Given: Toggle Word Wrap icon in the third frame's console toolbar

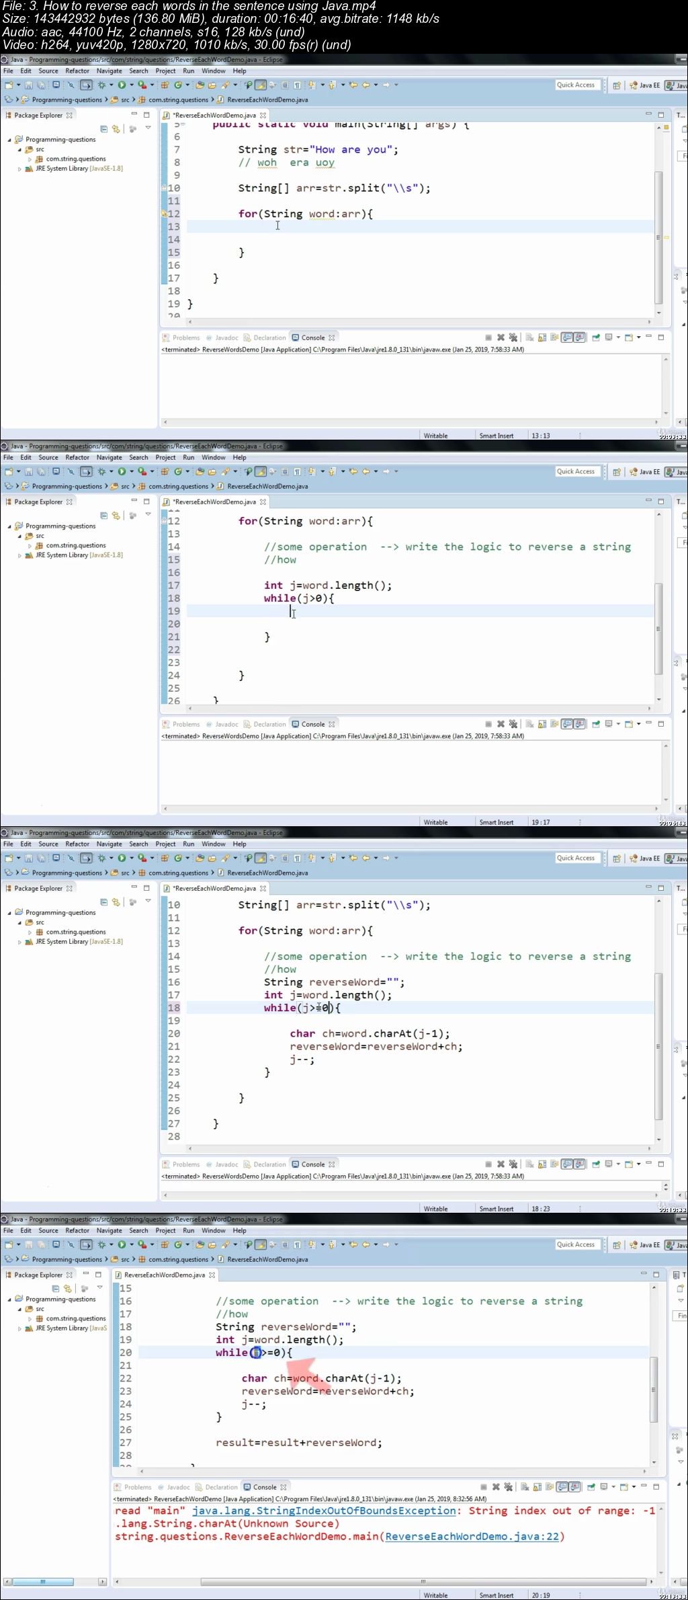Looking at the screenshot, I should point(554,1164).
